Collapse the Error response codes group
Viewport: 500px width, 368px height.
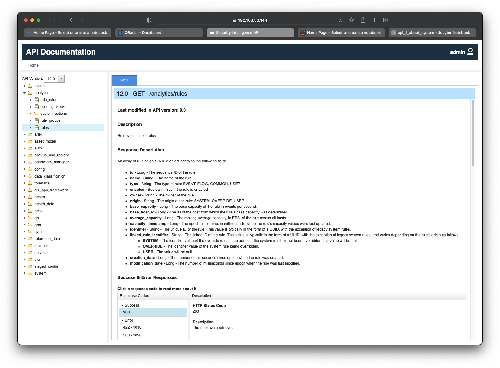point(123,320)
